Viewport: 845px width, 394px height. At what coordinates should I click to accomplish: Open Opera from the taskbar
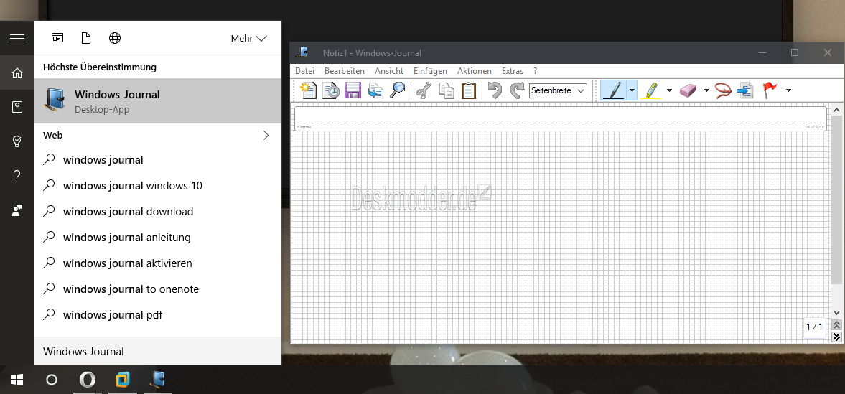tap(88, 380)
